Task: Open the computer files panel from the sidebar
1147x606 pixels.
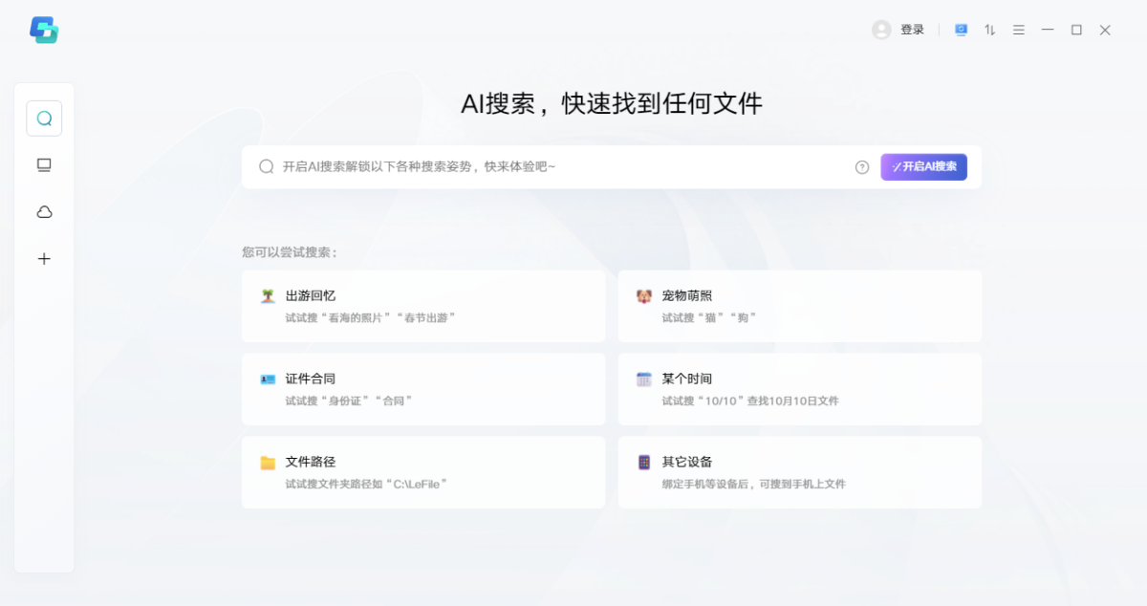Action: click(43, 164)
